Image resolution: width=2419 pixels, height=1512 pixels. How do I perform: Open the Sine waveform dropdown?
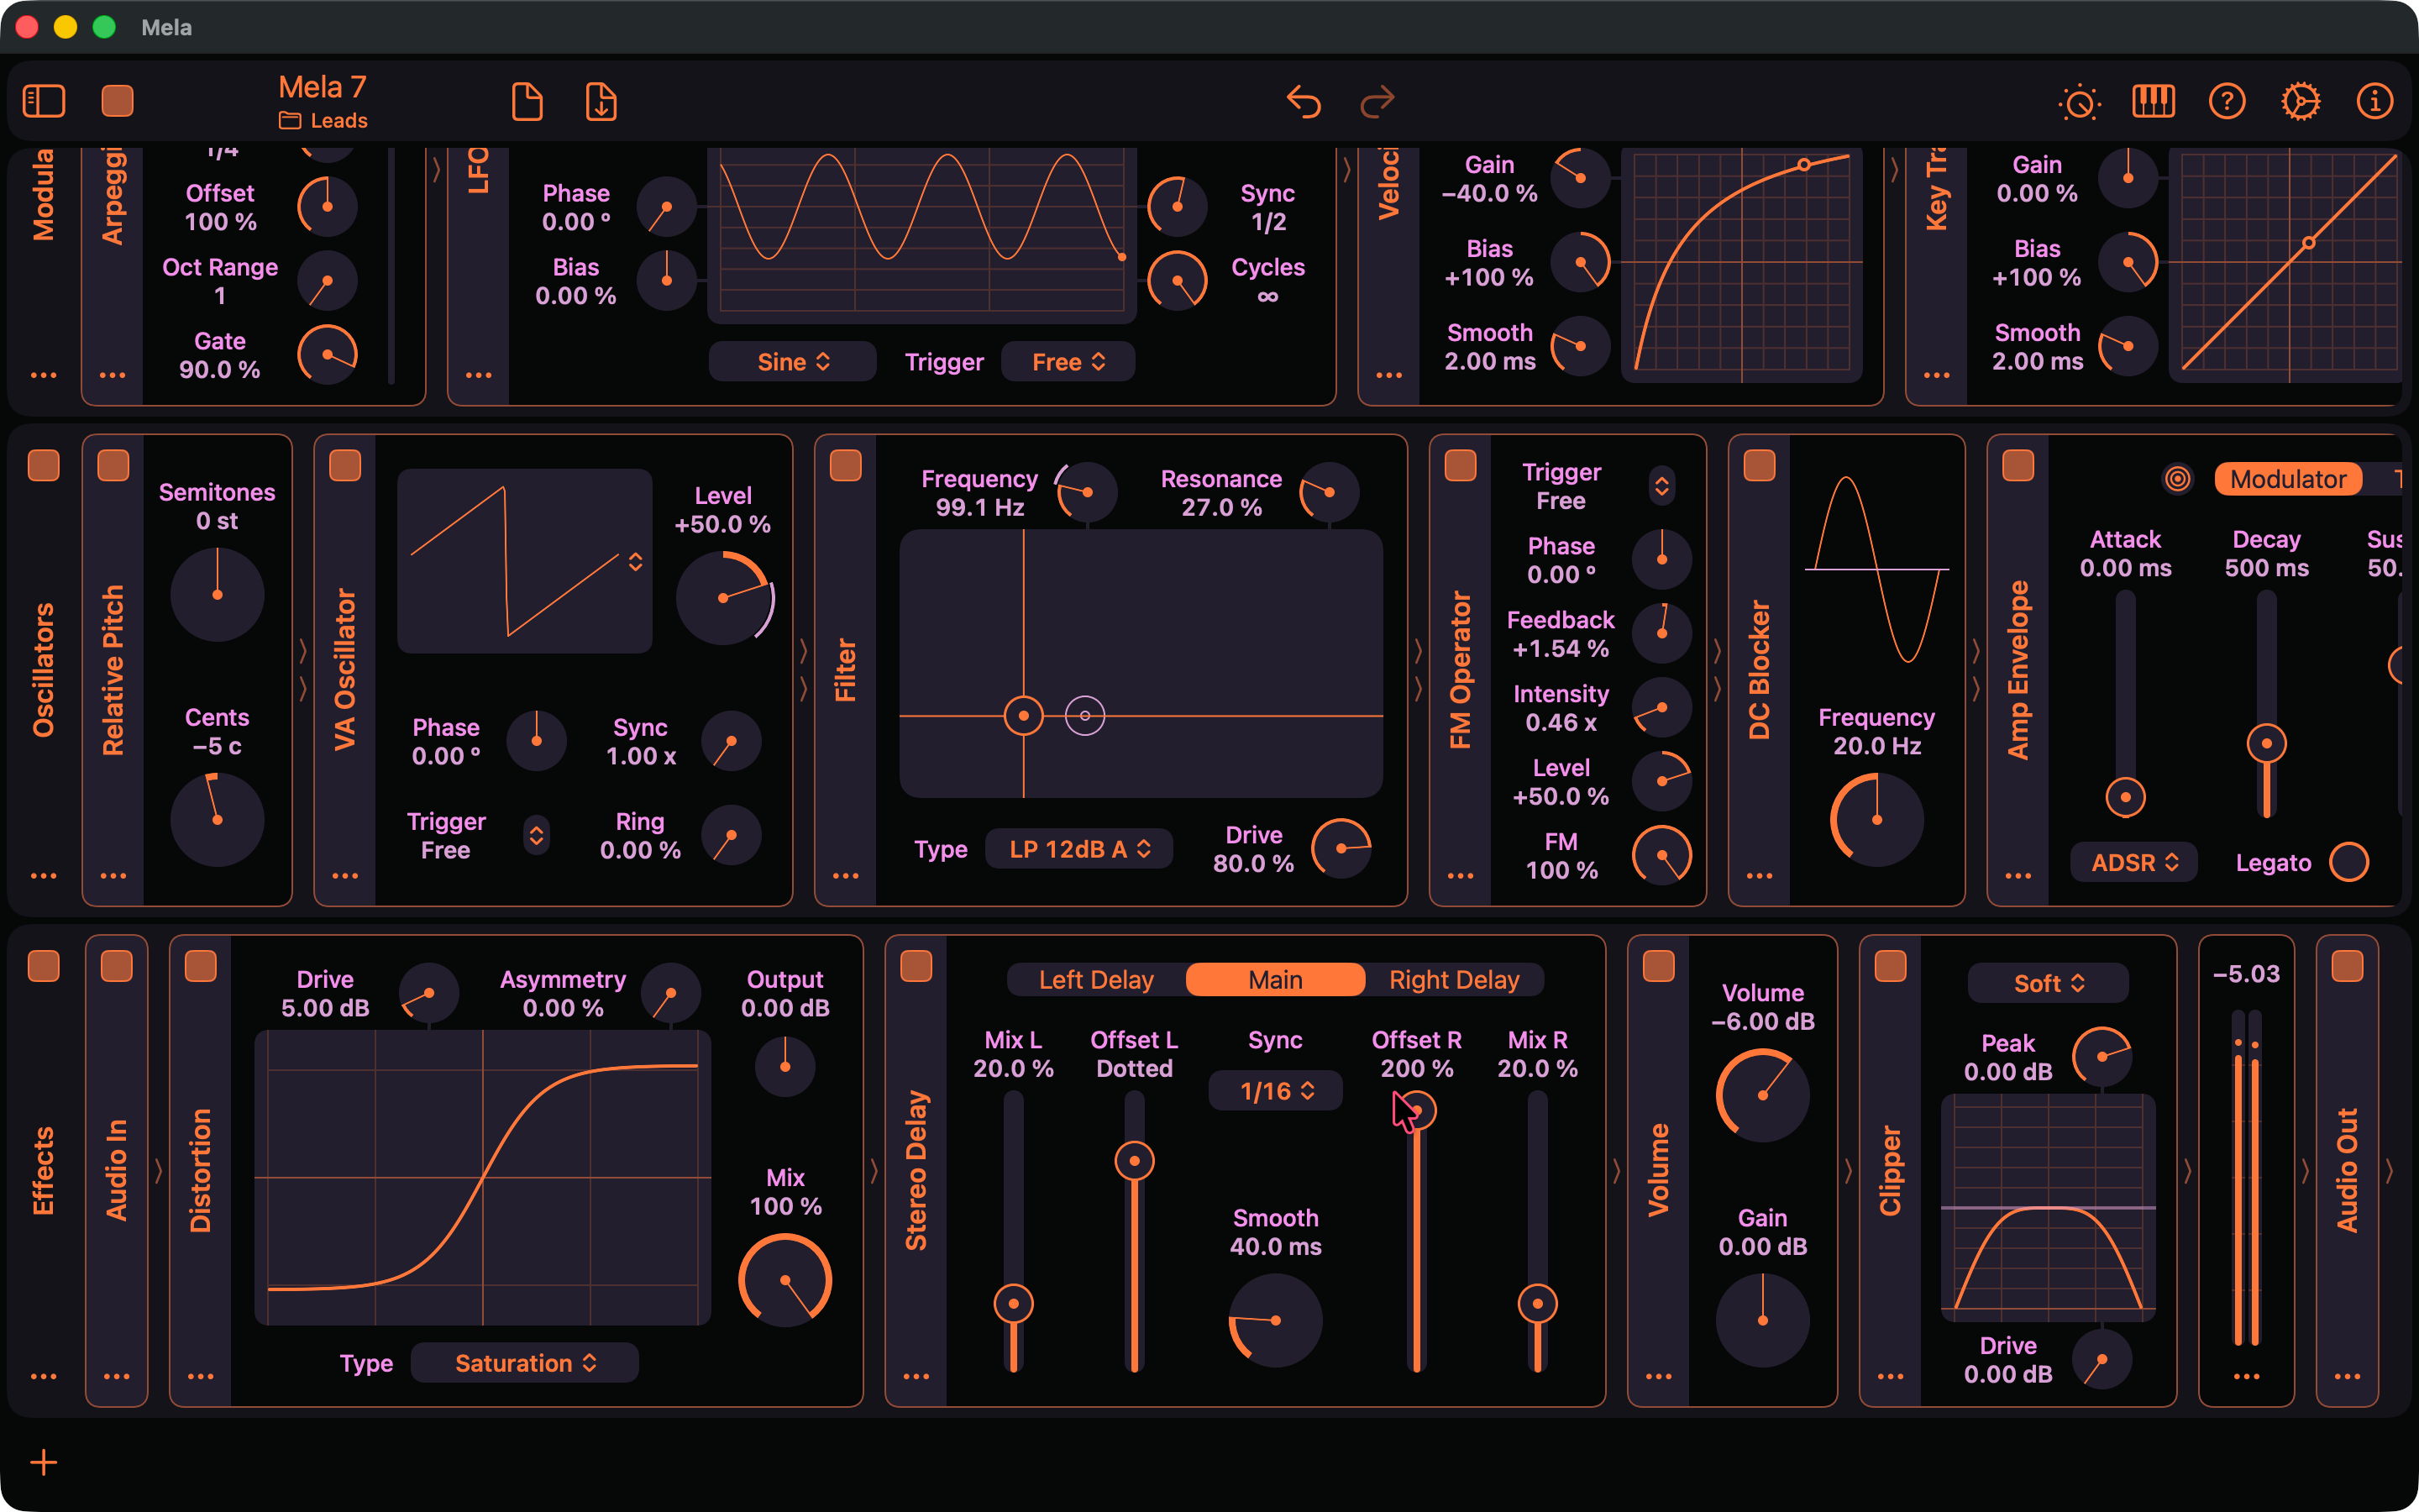tap(793, 362)
